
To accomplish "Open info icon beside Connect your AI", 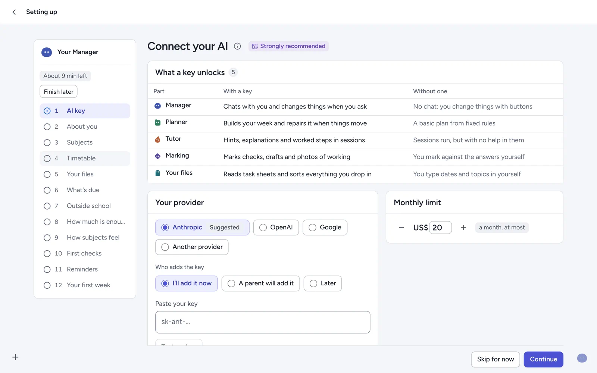I will click(x=237, y=46).
